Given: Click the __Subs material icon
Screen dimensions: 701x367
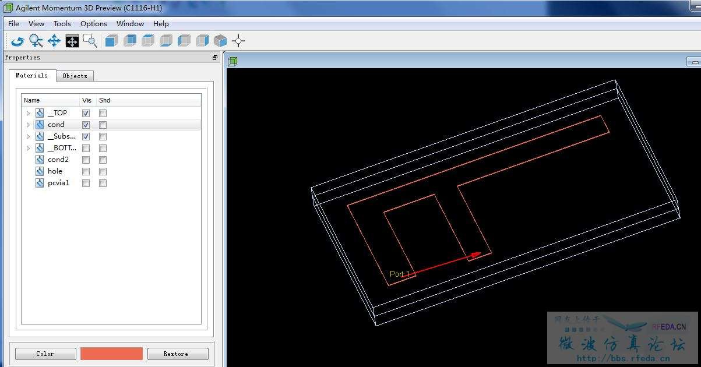Looking at the screenshot, I should point(40,136).
